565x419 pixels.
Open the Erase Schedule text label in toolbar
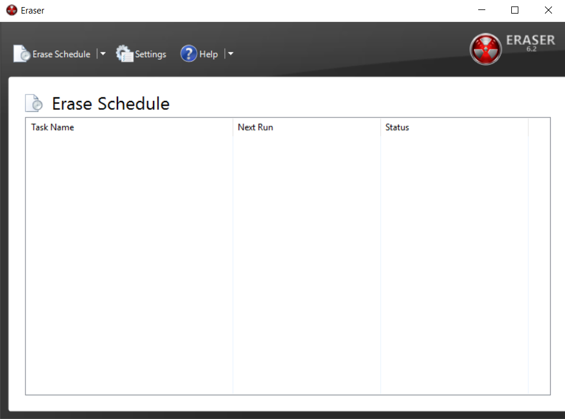coord(61,54)
